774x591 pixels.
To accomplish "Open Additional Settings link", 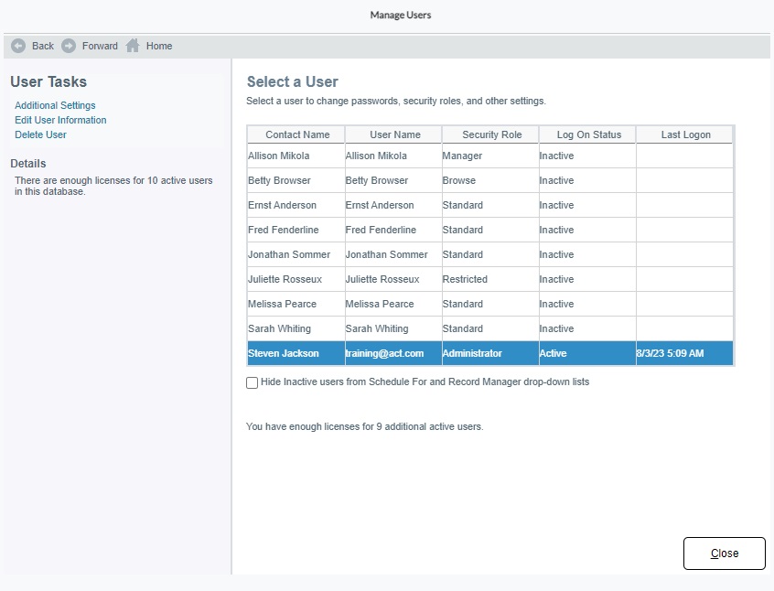I will (55, 105).
